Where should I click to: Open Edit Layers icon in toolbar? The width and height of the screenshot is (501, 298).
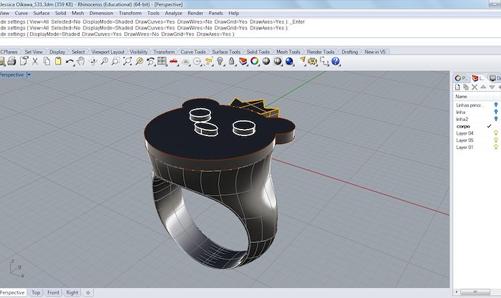click(243, 62)
